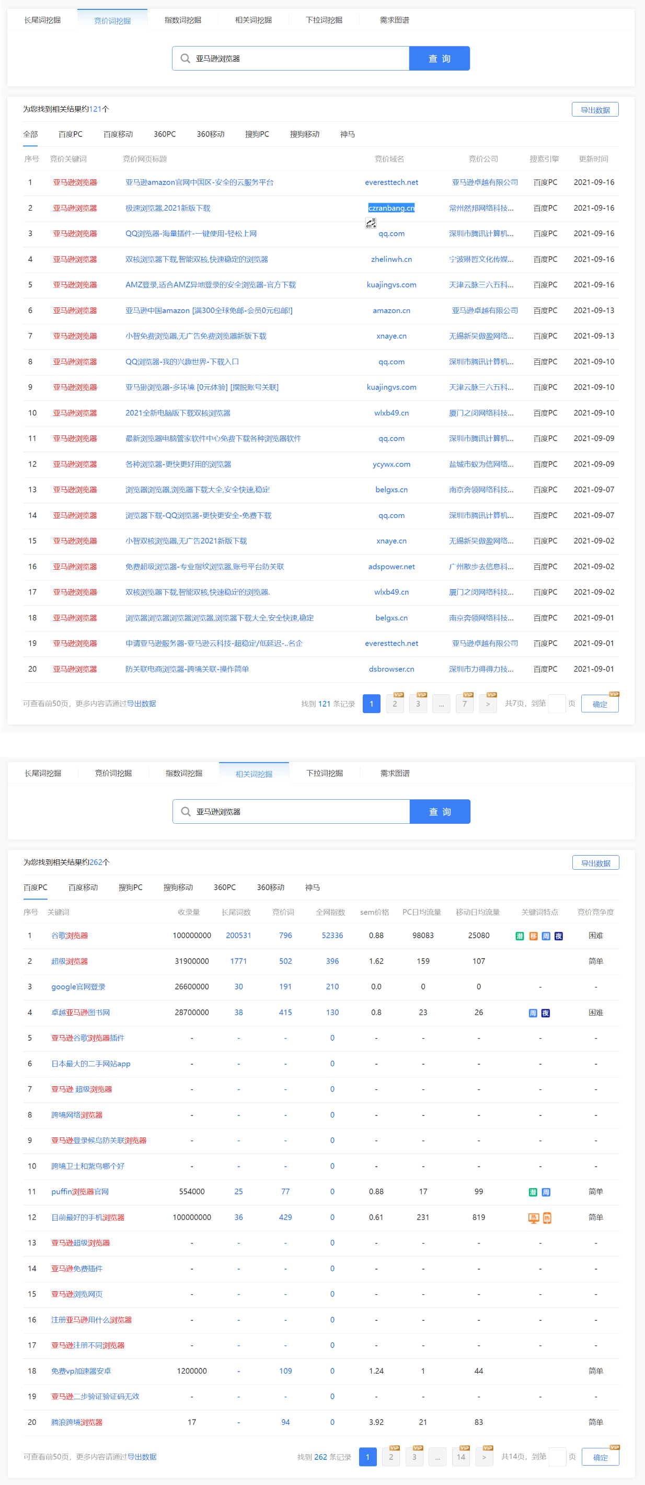The width and height of the screenshot is (645, 1485).
Task: Click the blue 周 icon in the puffin浏览器官网 row
Action: 546,1192
